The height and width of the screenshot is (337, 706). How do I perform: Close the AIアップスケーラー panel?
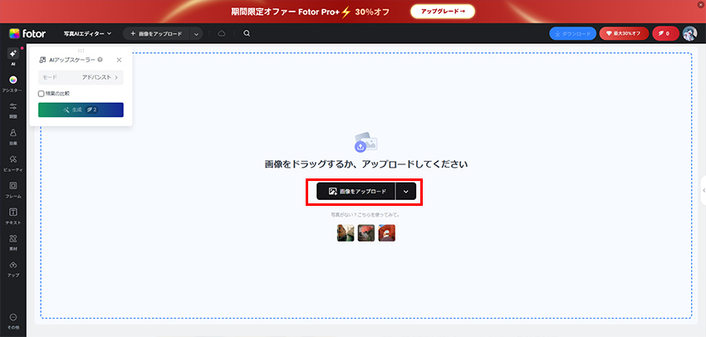click(119, 60)
